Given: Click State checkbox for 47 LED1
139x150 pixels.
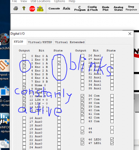Looking at the screenshot, I should pyautogui.click(x=112, y=143).
